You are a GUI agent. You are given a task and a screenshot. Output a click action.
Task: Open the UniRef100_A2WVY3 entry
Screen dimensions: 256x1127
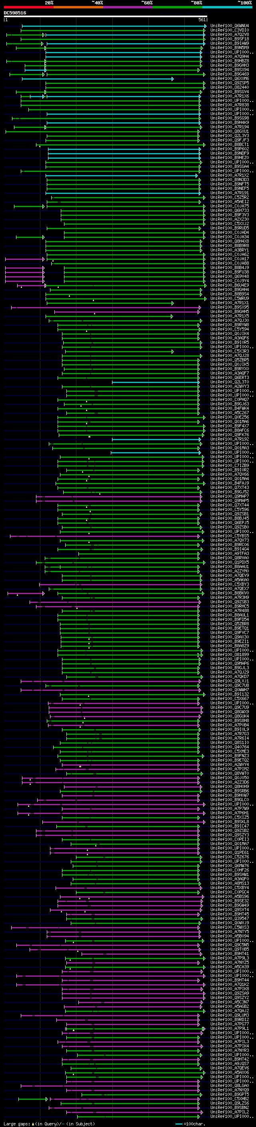click(x=230, y=386)
